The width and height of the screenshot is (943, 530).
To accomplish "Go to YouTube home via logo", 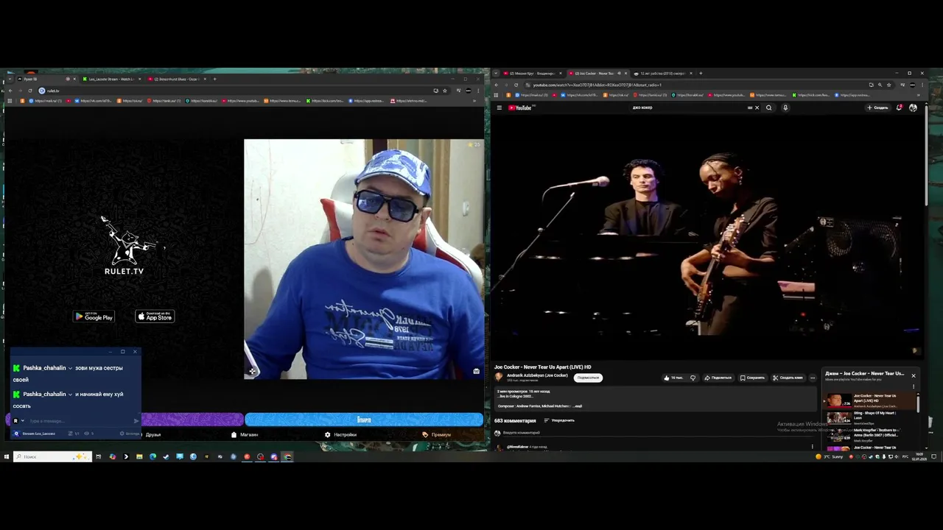I will [x=520, y=107].
